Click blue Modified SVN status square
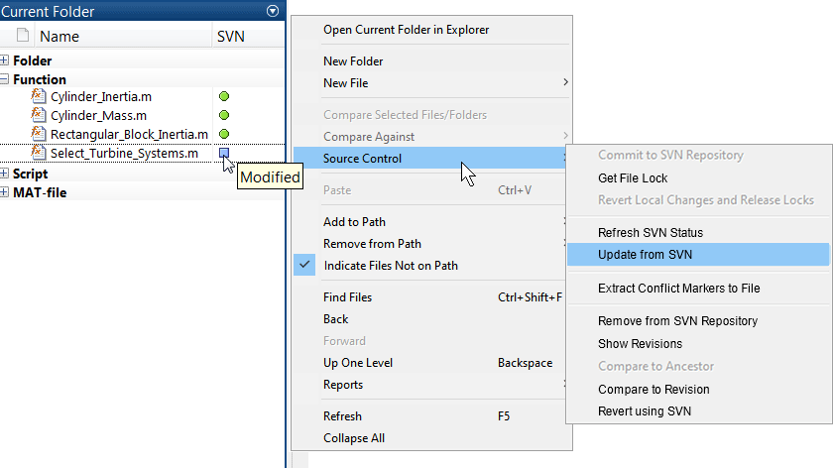This screenshot has height=468, width=833. click(224, 153)
